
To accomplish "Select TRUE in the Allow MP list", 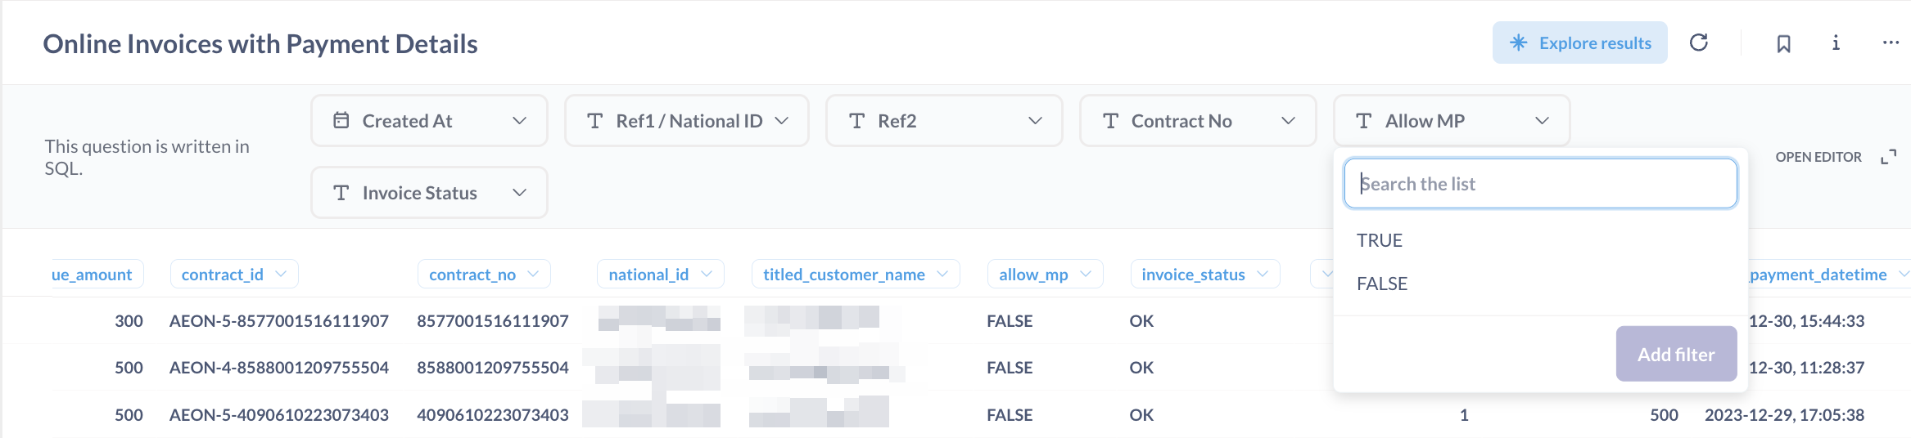I will (x=1380, y=240).
